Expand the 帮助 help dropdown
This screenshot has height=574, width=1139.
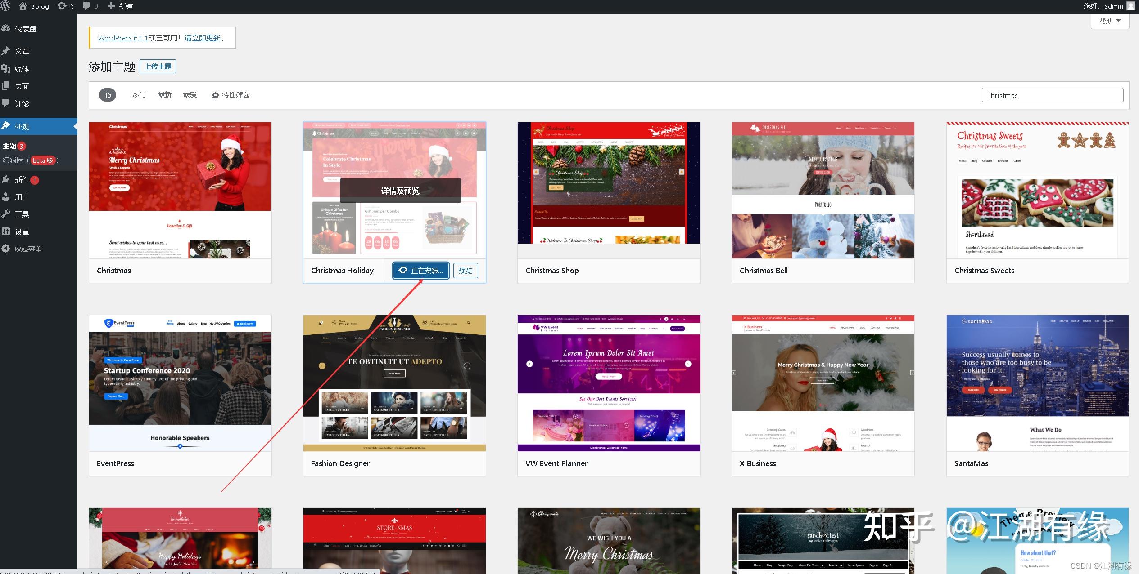[1109, 21]
